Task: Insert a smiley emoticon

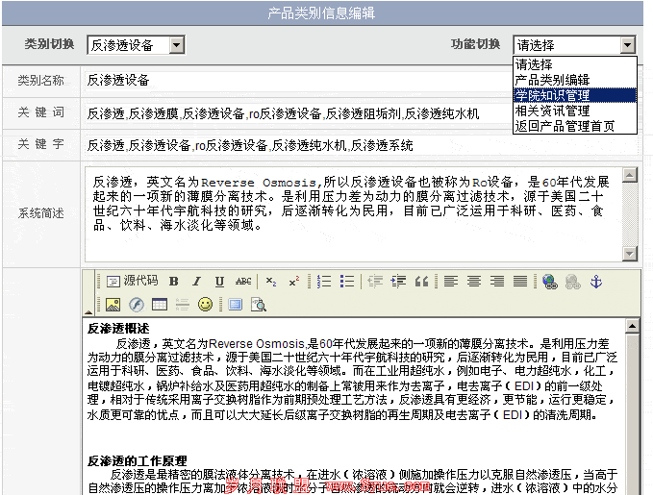Action: 205,305
